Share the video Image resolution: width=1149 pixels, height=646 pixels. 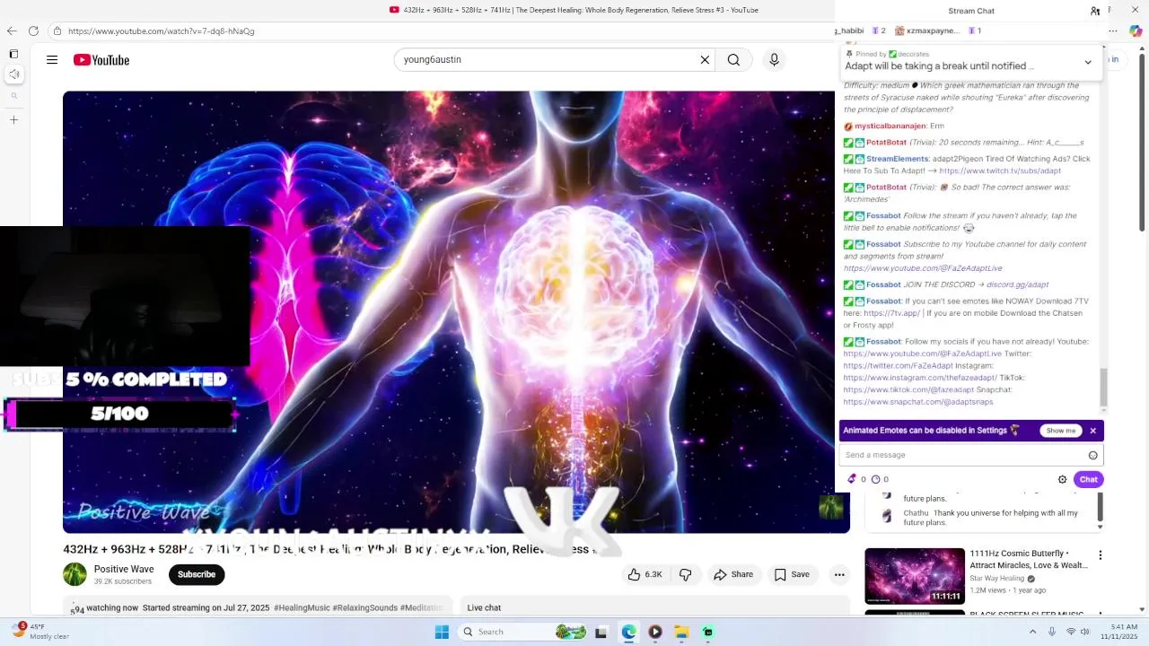[733, 574]
